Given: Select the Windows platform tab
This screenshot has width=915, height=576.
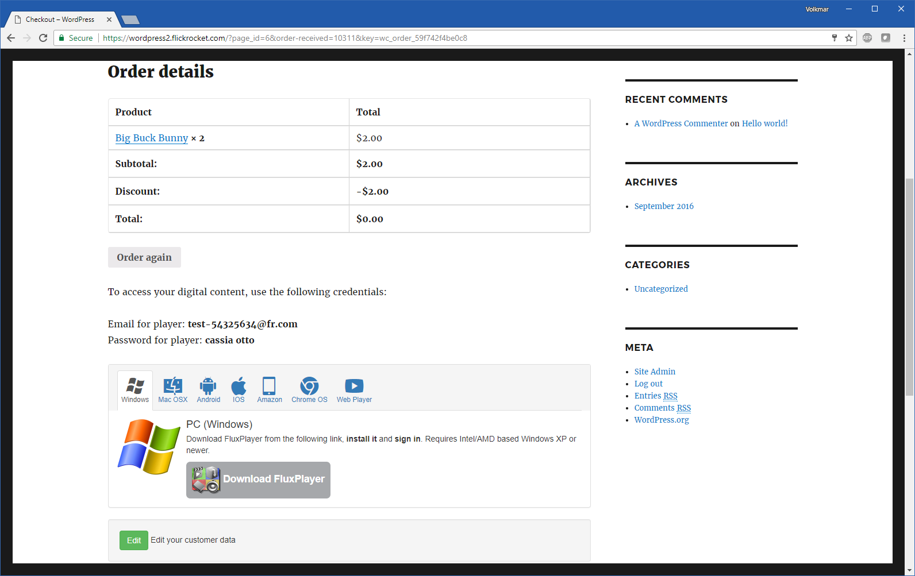Looking at the screenshot, I should point(135,390).
